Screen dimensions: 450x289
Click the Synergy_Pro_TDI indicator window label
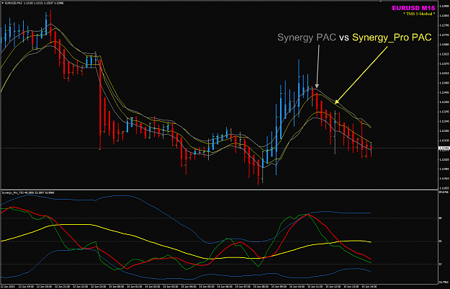pos(28,192)
